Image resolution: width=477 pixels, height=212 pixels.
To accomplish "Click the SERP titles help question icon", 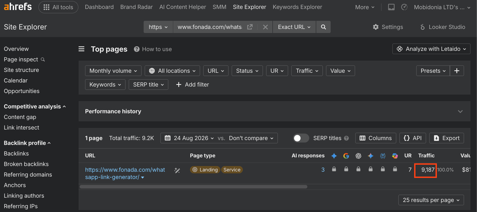I will tap(346, 138).
